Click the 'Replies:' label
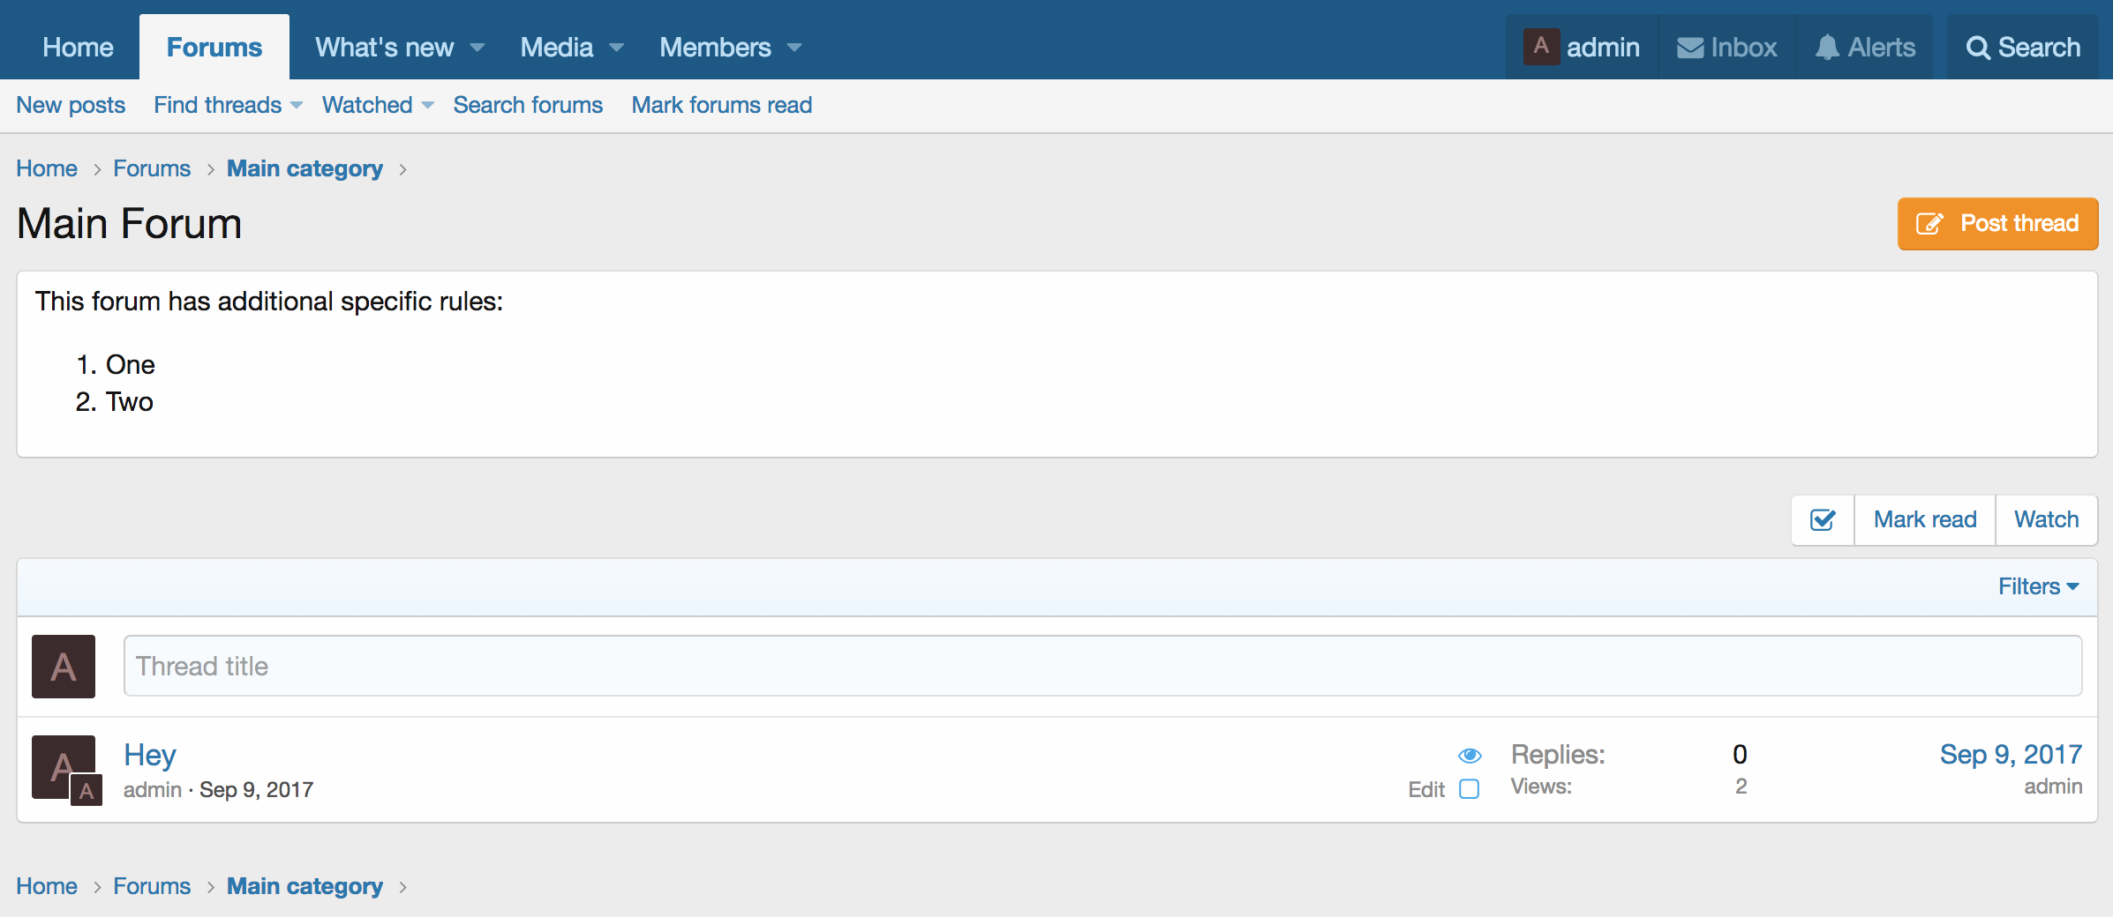The height and width of the screenshot is (917, 2113). pyautogui.click(x=1558, y=755)
